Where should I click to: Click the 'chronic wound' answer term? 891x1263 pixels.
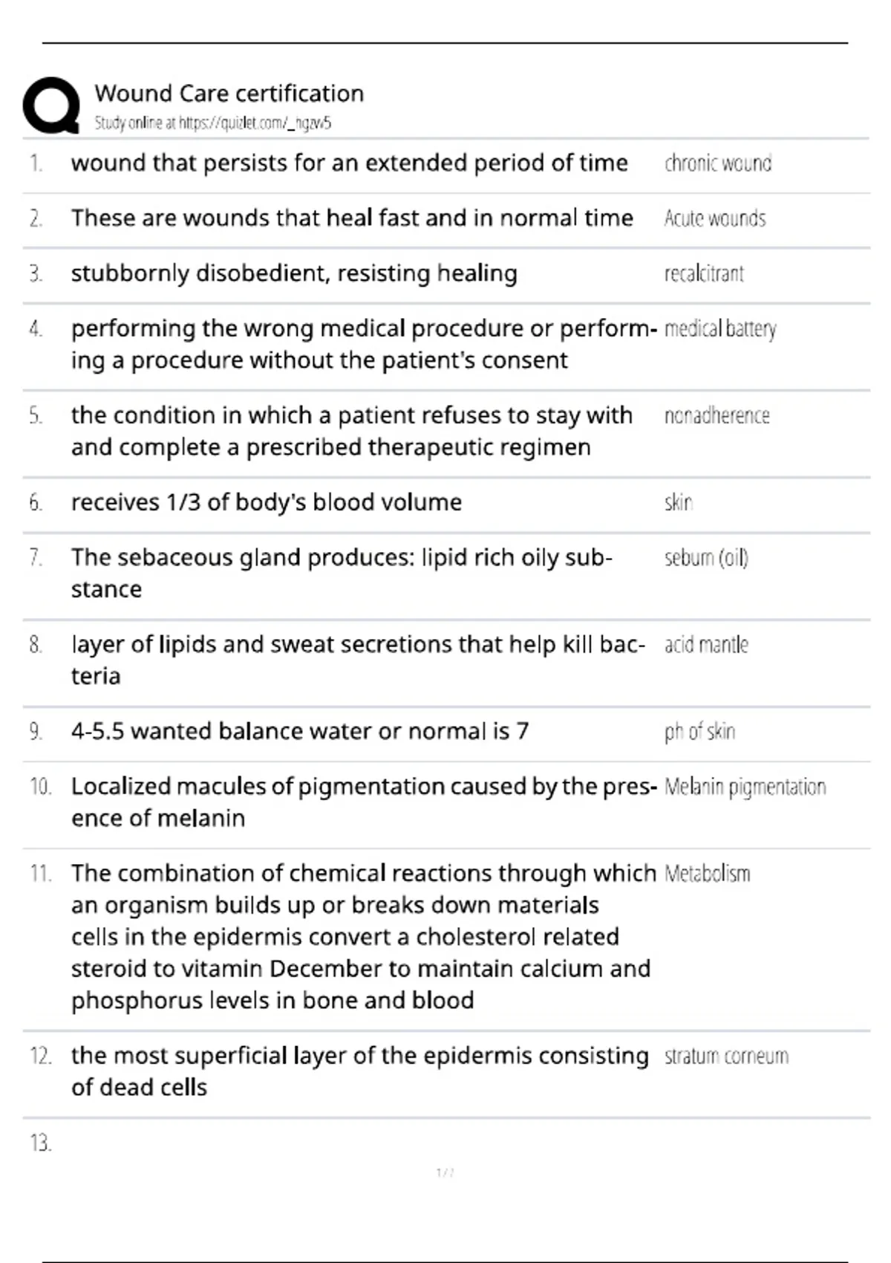(x=718, y=163)
